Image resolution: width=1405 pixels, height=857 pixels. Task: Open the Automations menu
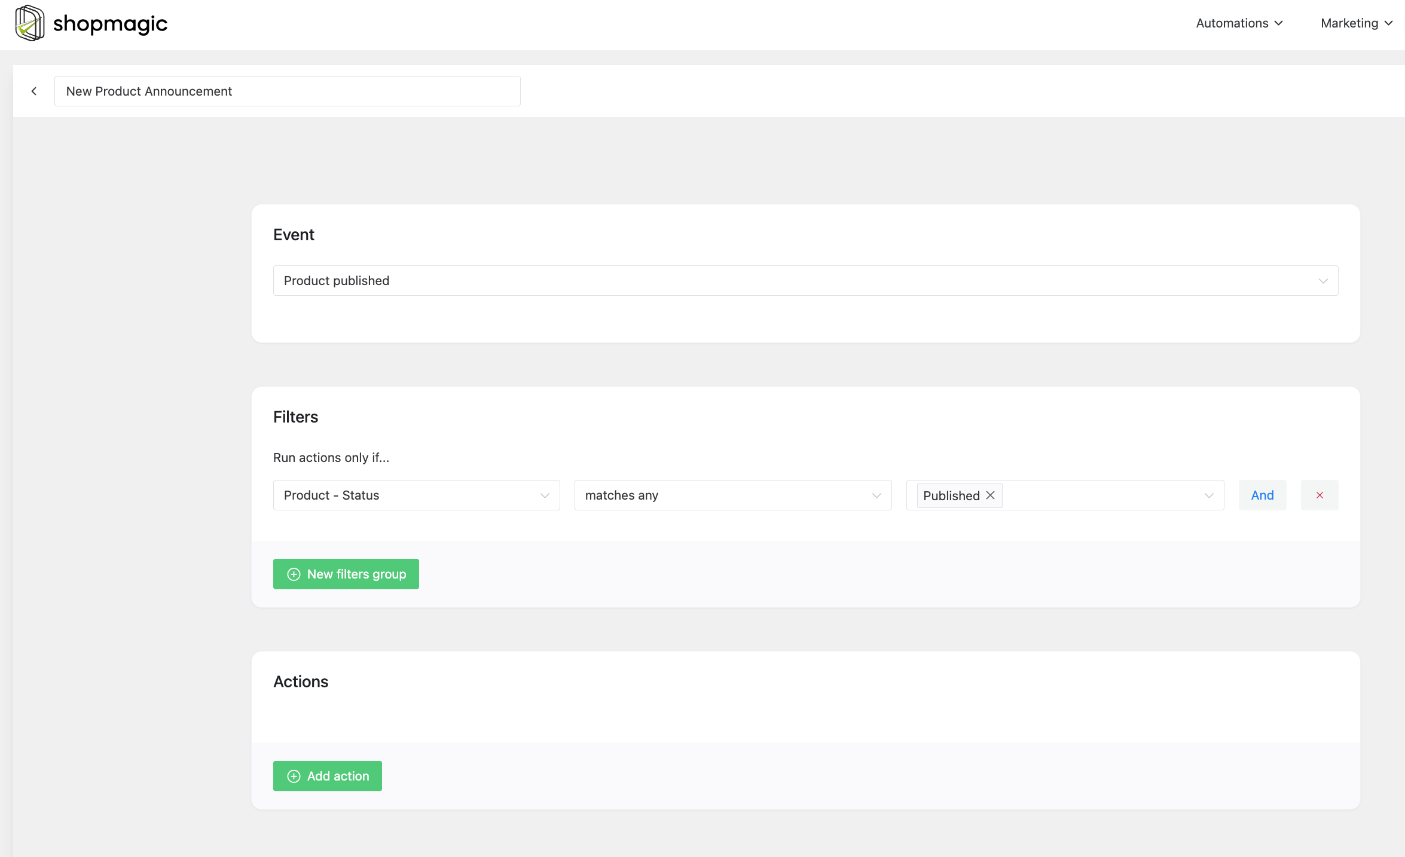1232,23
